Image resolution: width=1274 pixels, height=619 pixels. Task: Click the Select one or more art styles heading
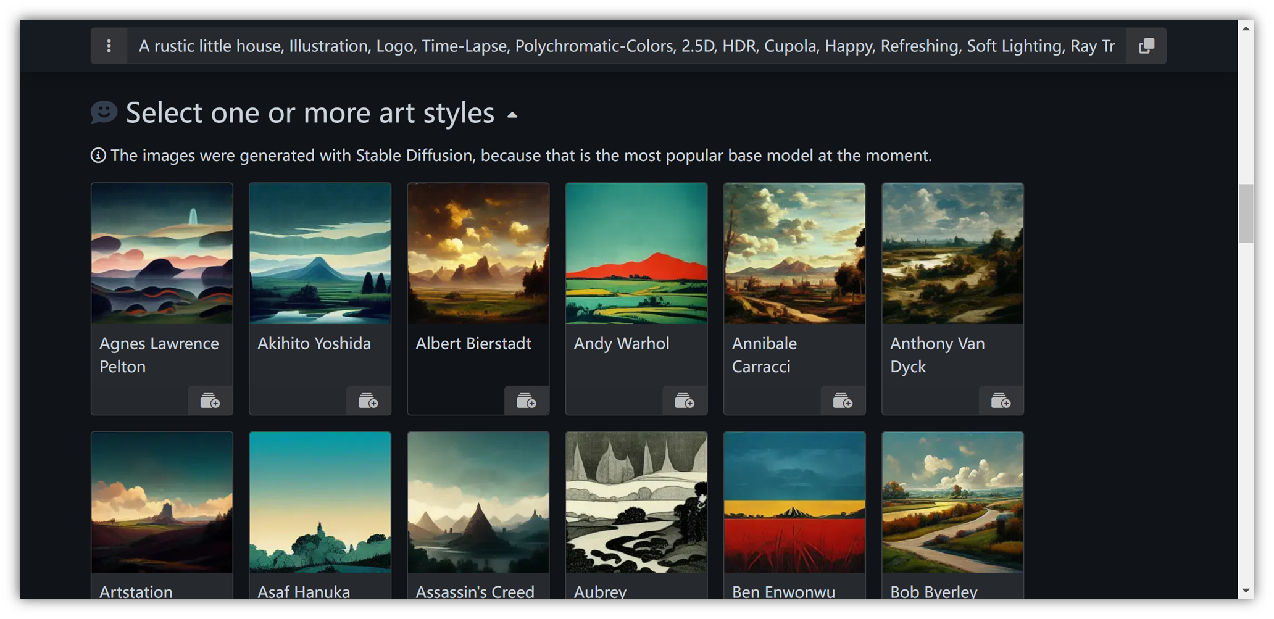point(310,113)
